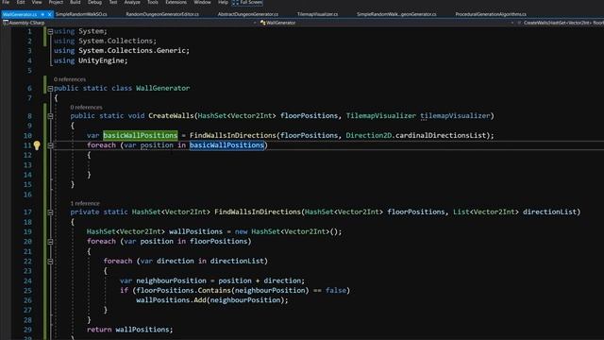Open the Extensions menu

pyautogui.click(x=176, y=2)
